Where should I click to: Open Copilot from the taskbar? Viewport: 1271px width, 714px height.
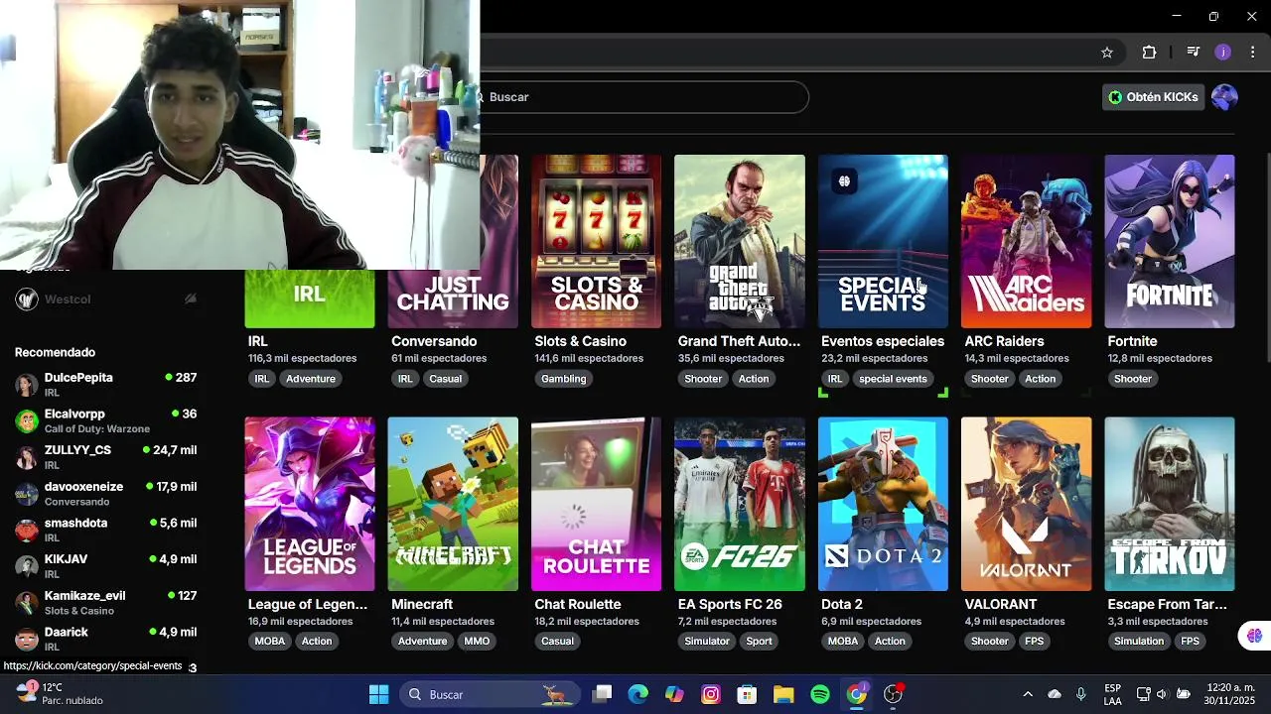pyautogui.click(x=674, y=694)
